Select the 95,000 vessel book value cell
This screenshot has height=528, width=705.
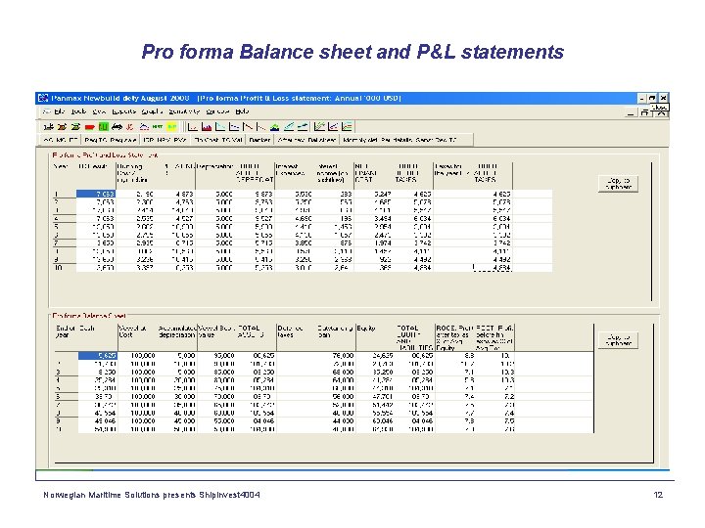[217, 356]
